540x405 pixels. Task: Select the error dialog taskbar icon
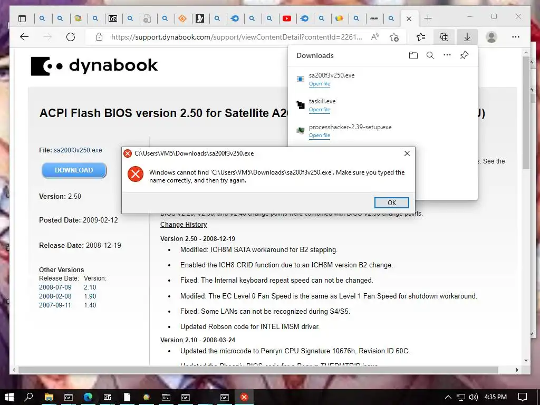point(244,397)
